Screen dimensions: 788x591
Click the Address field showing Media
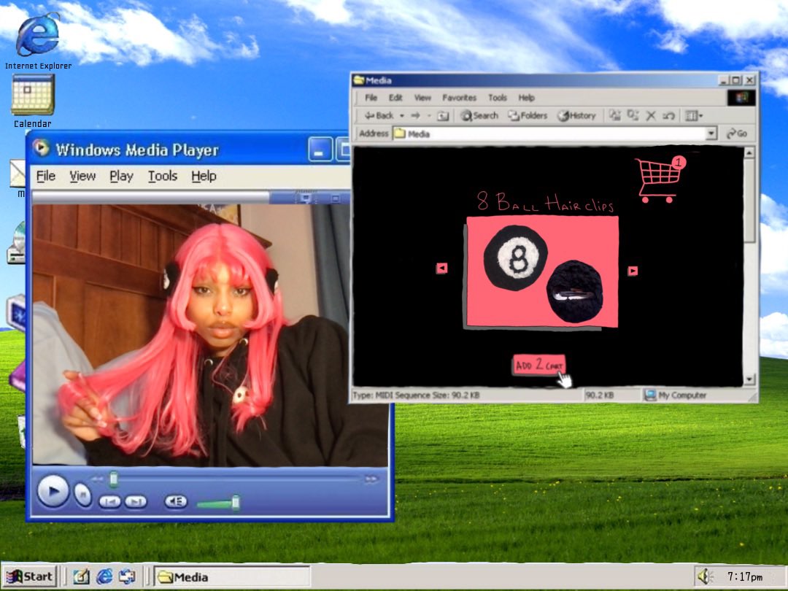point(549,134)
